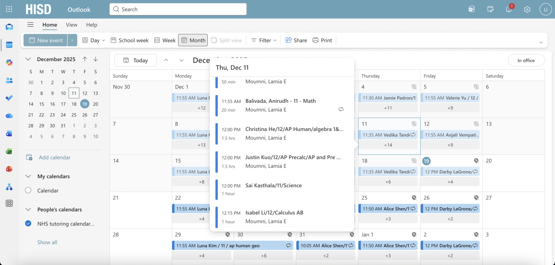Open OneDrive from the left rail

point(9,116)
